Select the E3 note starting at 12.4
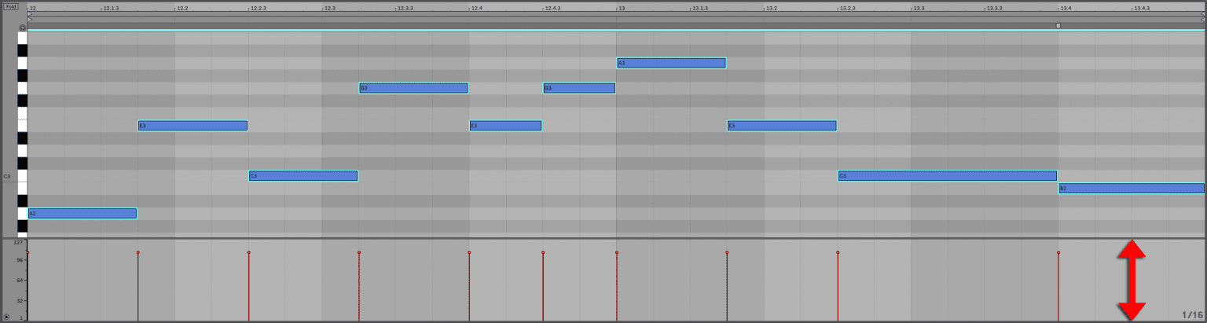 [505, 125]
